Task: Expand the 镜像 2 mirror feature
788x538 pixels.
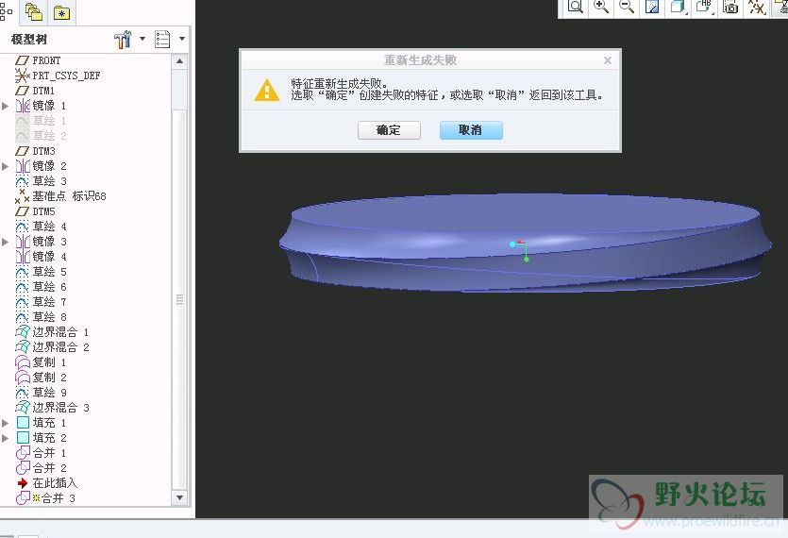Action: (6, 166)
